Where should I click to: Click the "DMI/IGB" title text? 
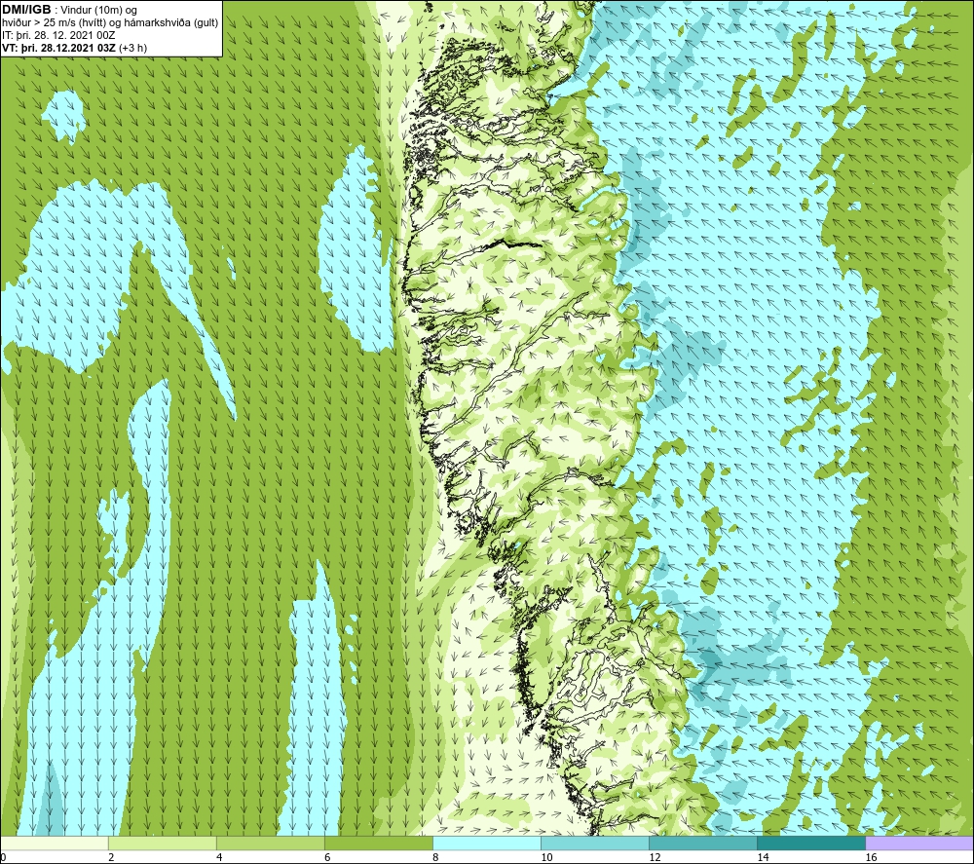click(x=26, y=10)
